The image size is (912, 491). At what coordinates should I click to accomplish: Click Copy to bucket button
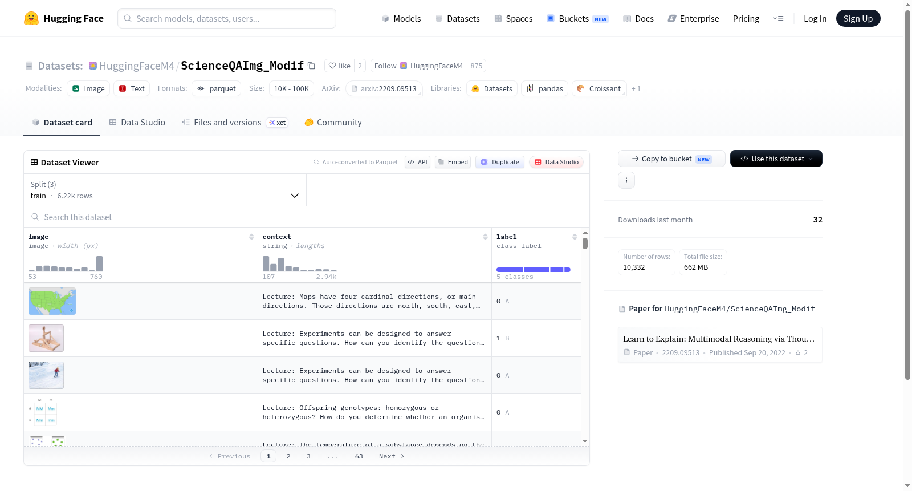(x=671, y=159)
